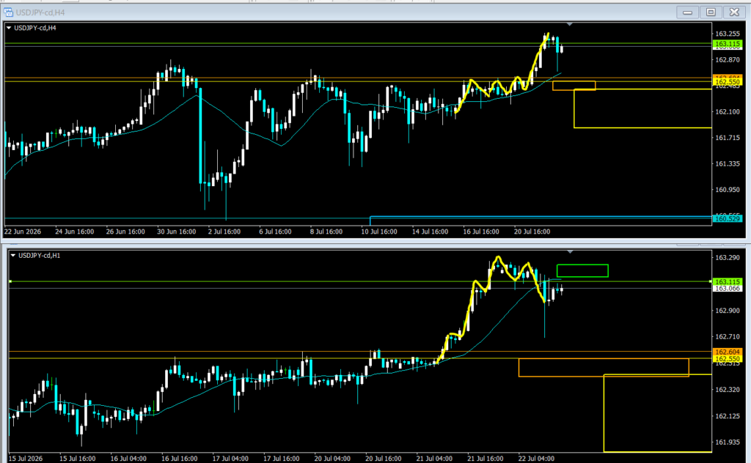The height and width of the screenshot is (463, 751).
Task: Click the 161.935 price scale label
Action: (727, 442)
